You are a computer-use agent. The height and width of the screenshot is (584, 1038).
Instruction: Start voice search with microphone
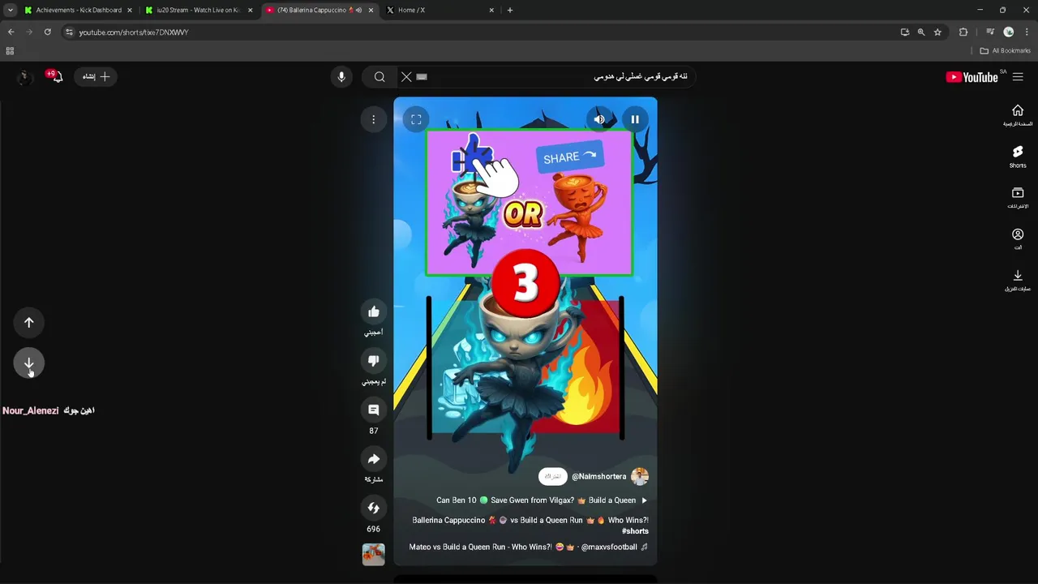(341, 76)
